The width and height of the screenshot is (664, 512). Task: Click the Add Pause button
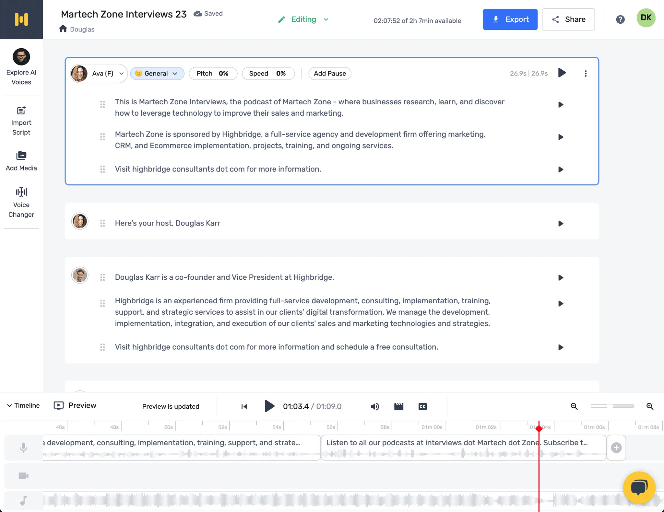pyautogui.click(x=329, y=74)
